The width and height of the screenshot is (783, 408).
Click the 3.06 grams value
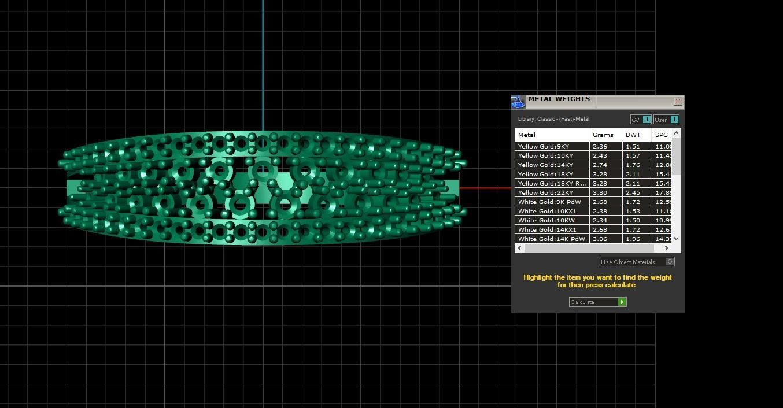pos(600,239)
